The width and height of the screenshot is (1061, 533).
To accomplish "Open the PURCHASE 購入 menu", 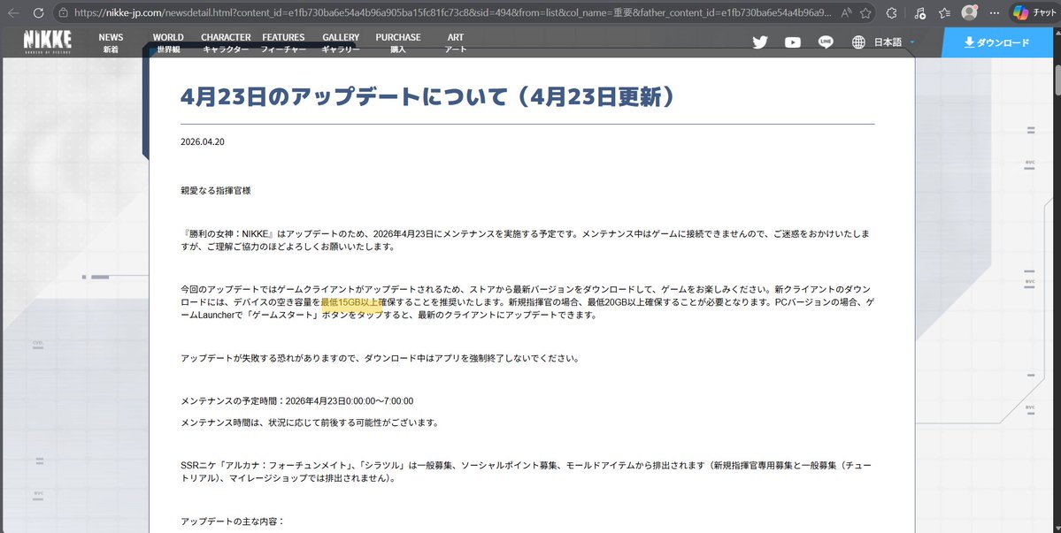I will click(x=398, y=42).
